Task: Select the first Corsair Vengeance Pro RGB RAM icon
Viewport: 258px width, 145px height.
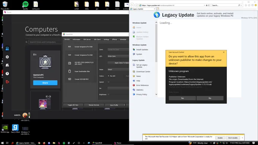Action: 69,47
